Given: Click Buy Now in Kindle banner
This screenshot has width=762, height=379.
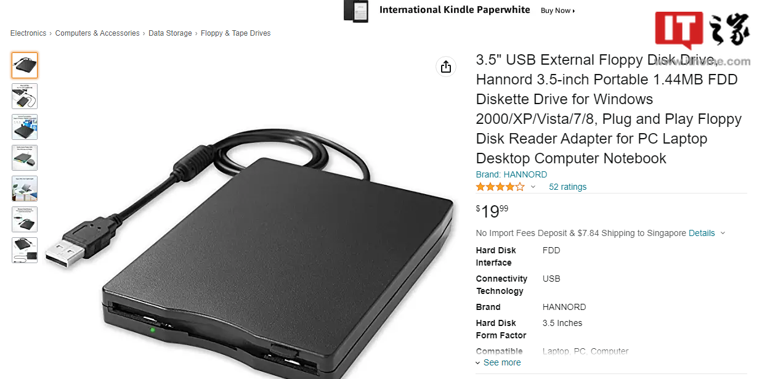Looking at the screenshot, I should 557,10.
